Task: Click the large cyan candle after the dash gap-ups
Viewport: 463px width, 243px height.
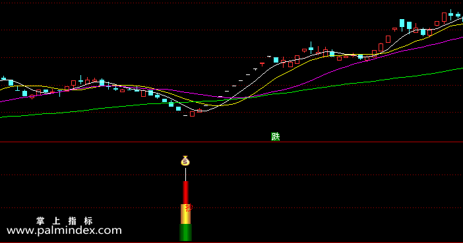Action: (276, 60)
